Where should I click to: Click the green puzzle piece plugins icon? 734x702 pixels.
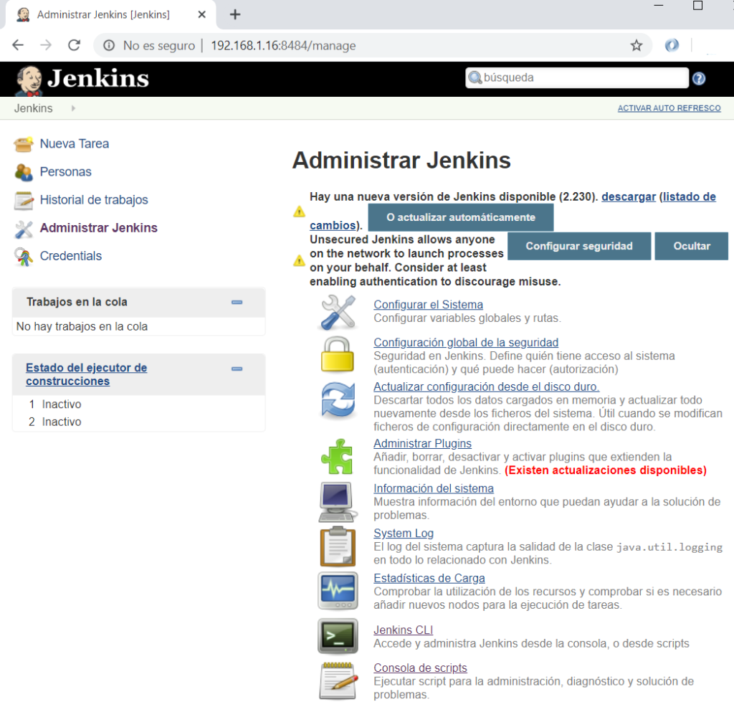[x=337, y=457]
